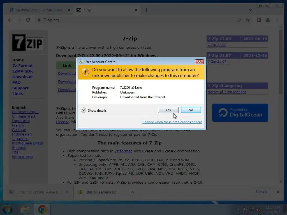Open Change when these notifications appear link
This screenshot has width=287, height=215.
tap(172, 122)
